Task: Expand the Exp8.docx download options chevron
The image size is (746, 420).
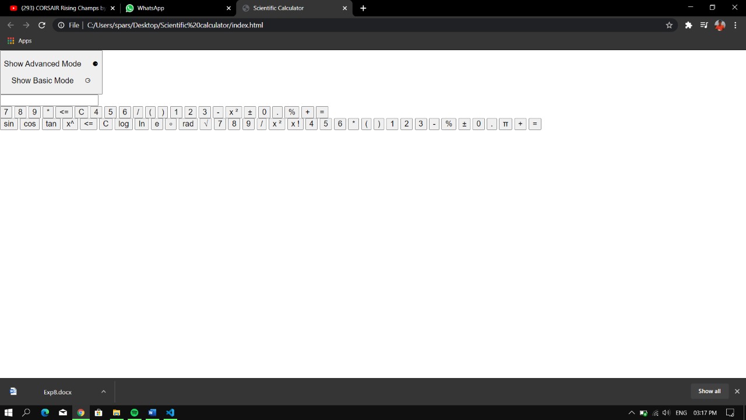Action: pyautogui.click(x=103, y=391)
